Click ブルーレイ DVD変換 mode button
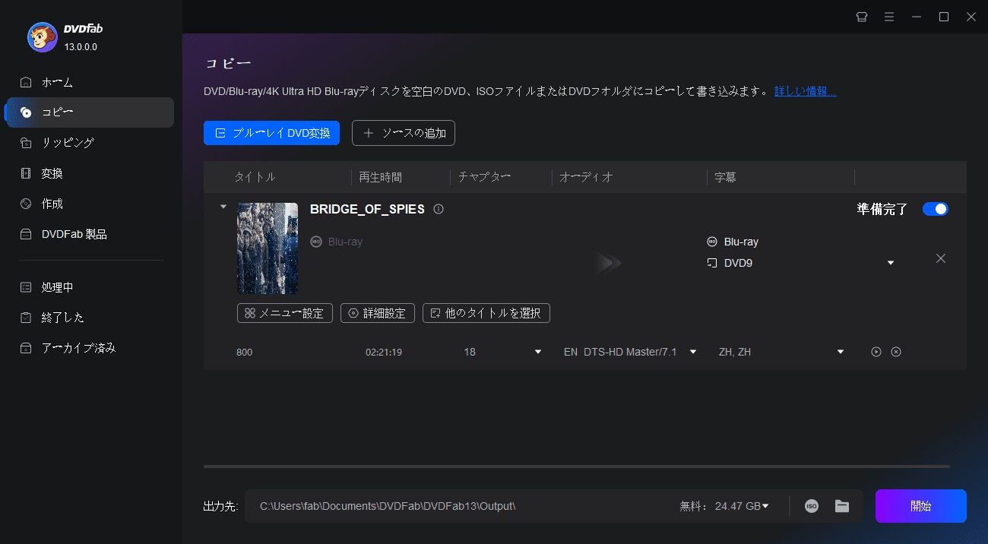The width and height of the screenshot is (988, 544). (271, 133)
